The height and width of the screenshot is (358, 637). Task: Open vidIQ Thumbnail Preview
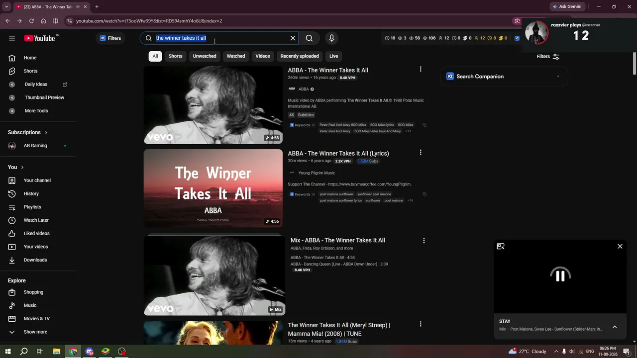pos(39,97)
